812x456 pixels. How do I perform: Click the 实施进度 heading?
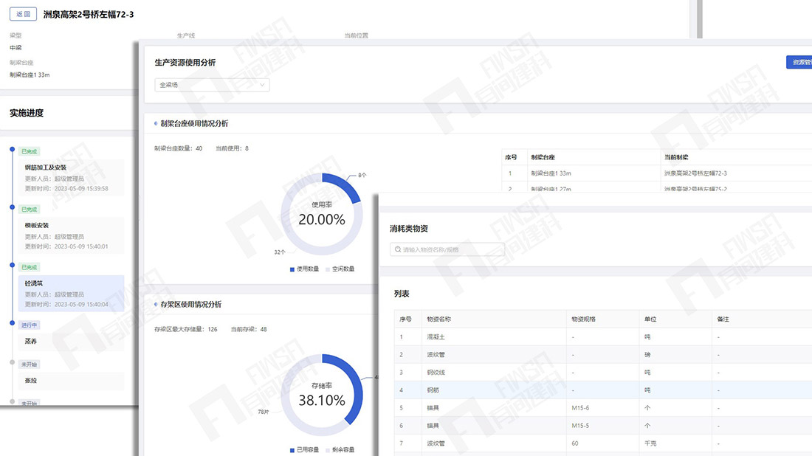click(27, 113)
